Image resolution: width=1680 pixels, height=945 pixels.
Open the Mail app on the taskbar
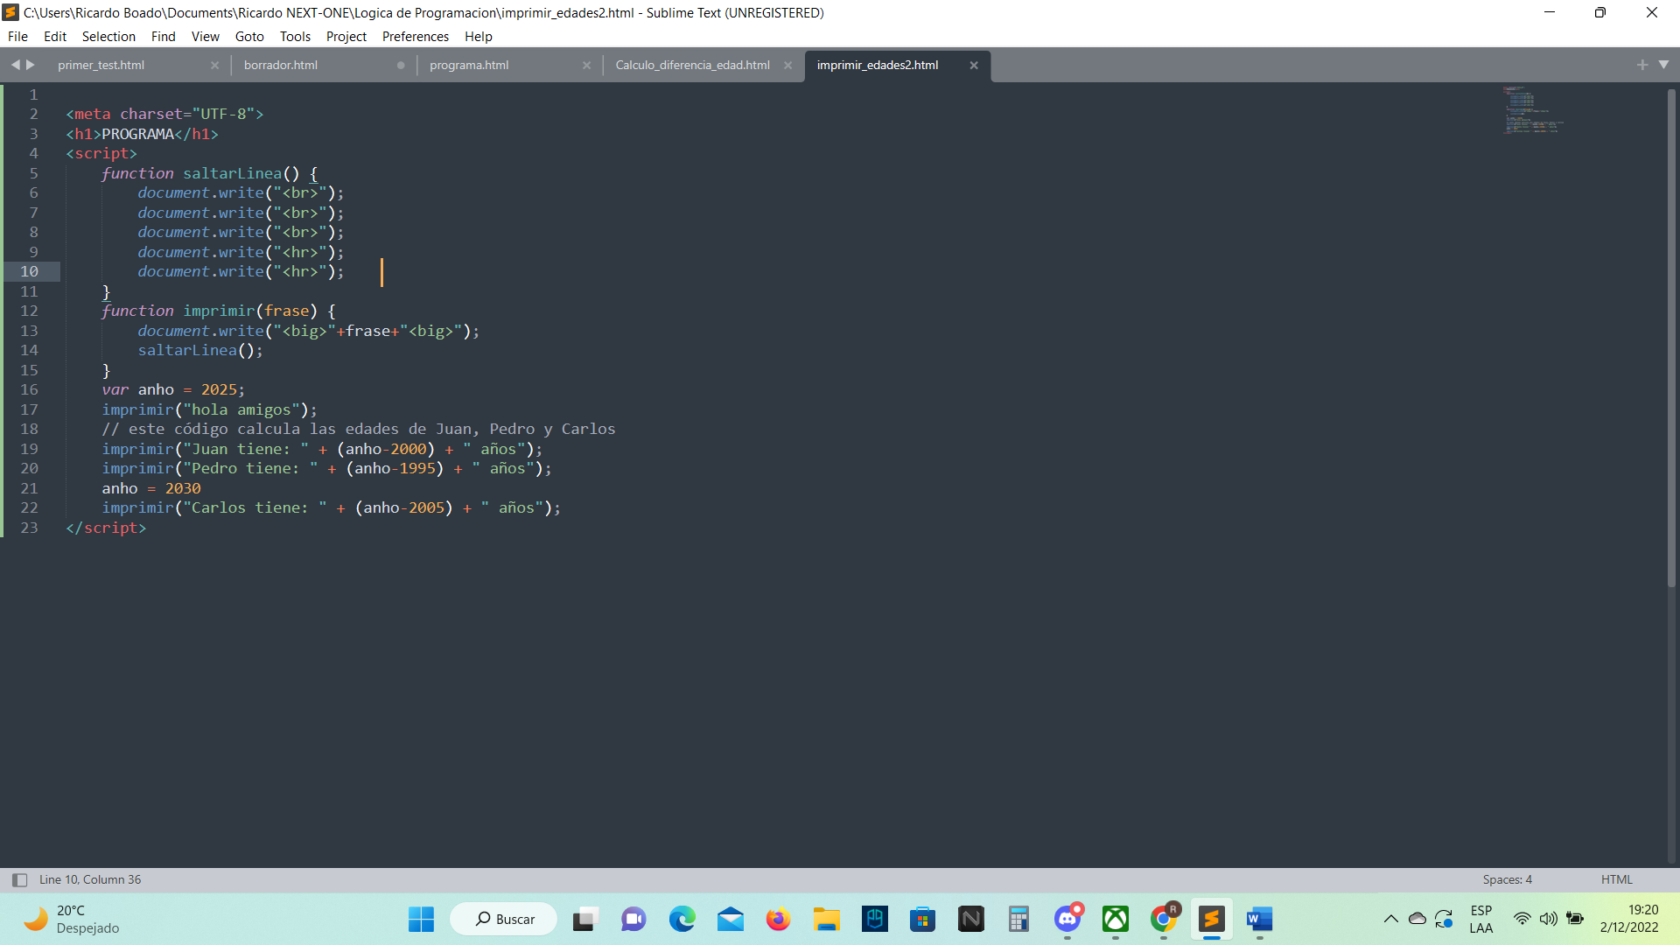730,919
